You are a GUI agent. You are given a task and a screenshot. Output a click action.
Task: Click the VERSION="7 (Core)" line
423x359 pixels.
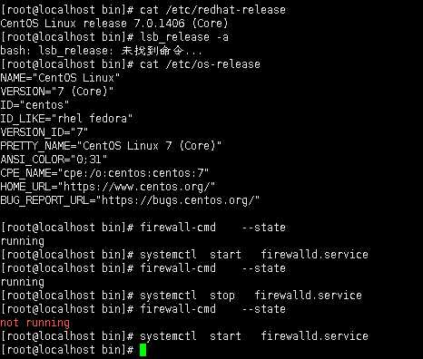click(57, 92)
